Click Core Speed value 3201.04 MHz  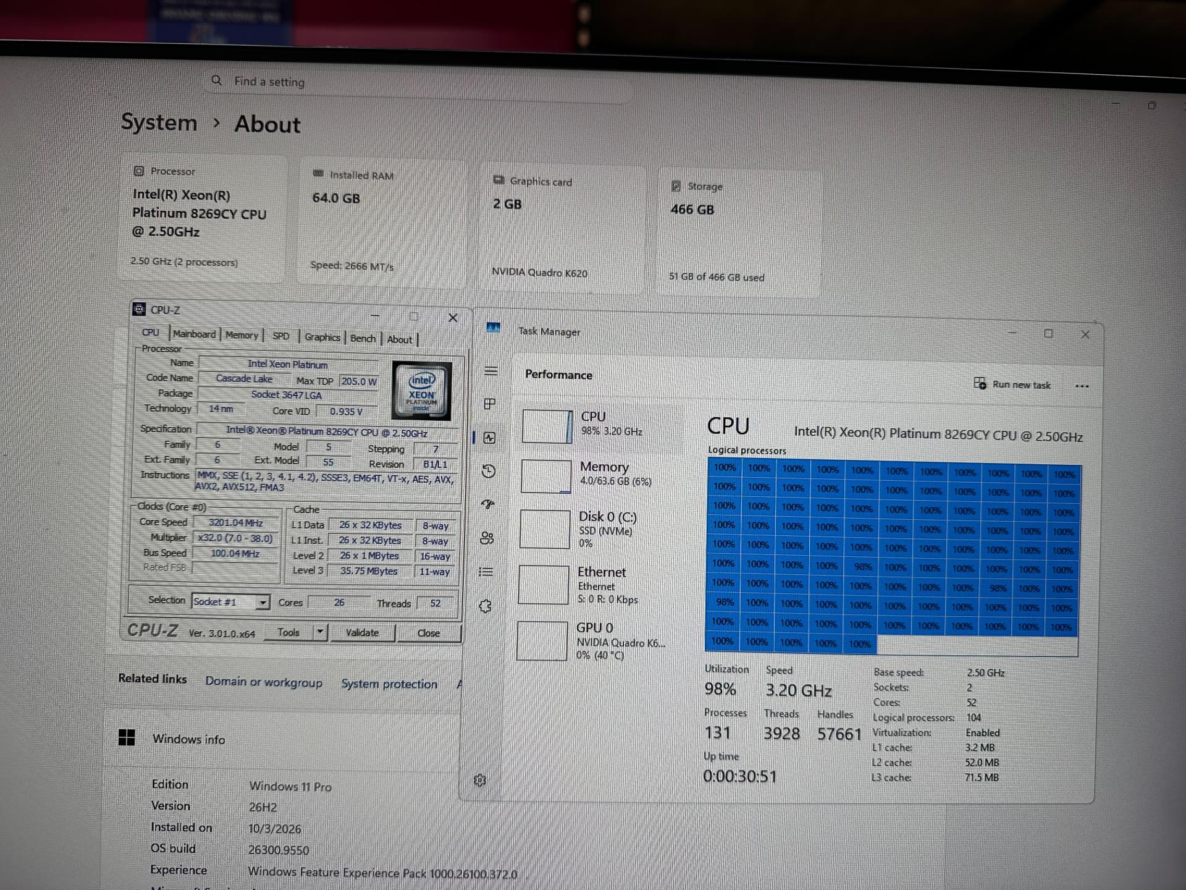(235, 522)
